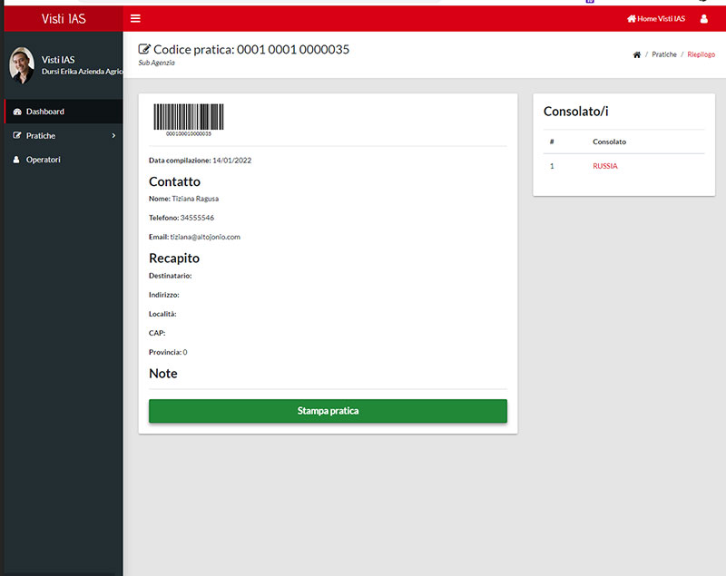Click the Recapito section heading

[x=174, y=259]
